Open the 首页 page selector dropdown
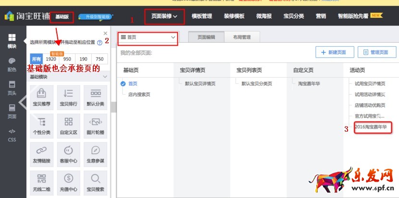This screenshot has width=399, height=198. coord(148,37)
